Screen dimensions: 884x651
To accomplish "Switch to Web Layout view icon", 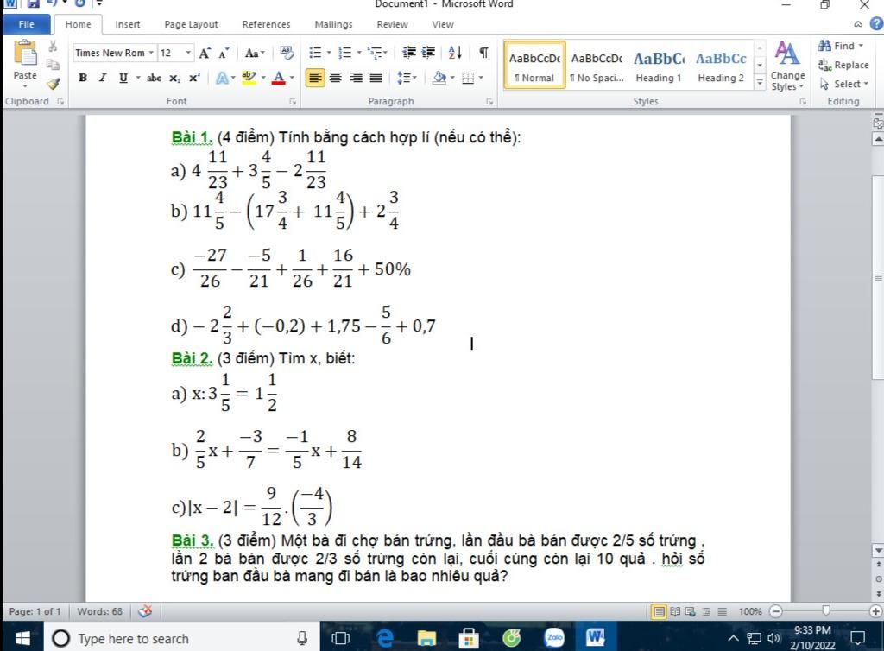I will coord(690,611).
